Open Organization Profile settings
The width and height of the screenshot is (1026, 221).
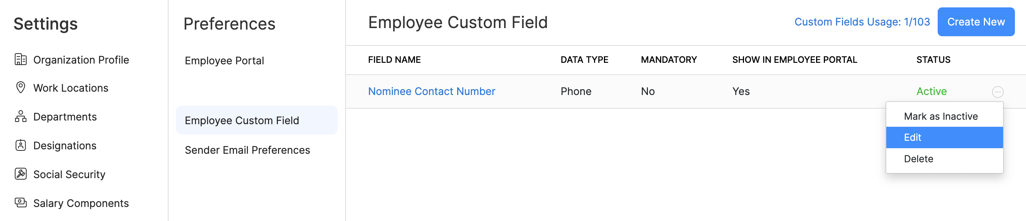[x=81, y=60]
